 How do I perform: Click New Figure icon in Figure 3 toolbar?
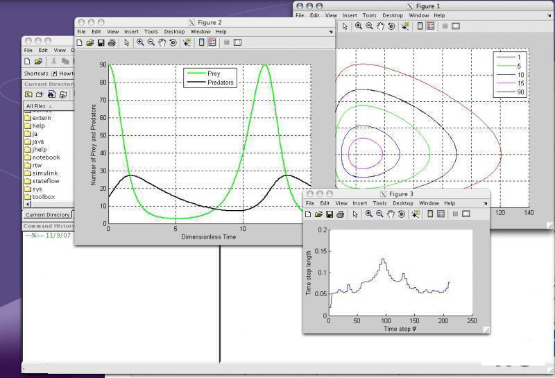pyautogui.click(x=308, y=214)
